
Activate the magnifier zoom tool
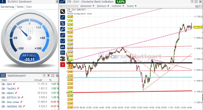[63, 29]
